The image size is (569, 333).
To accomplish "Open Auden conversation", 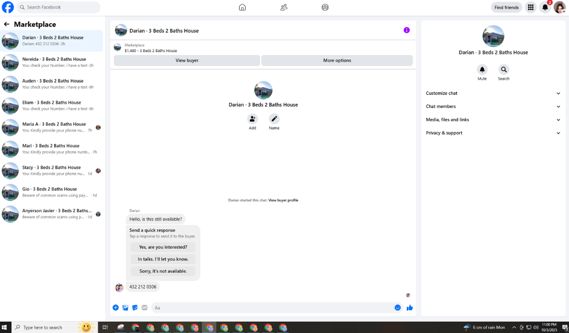I will point(52,84).
